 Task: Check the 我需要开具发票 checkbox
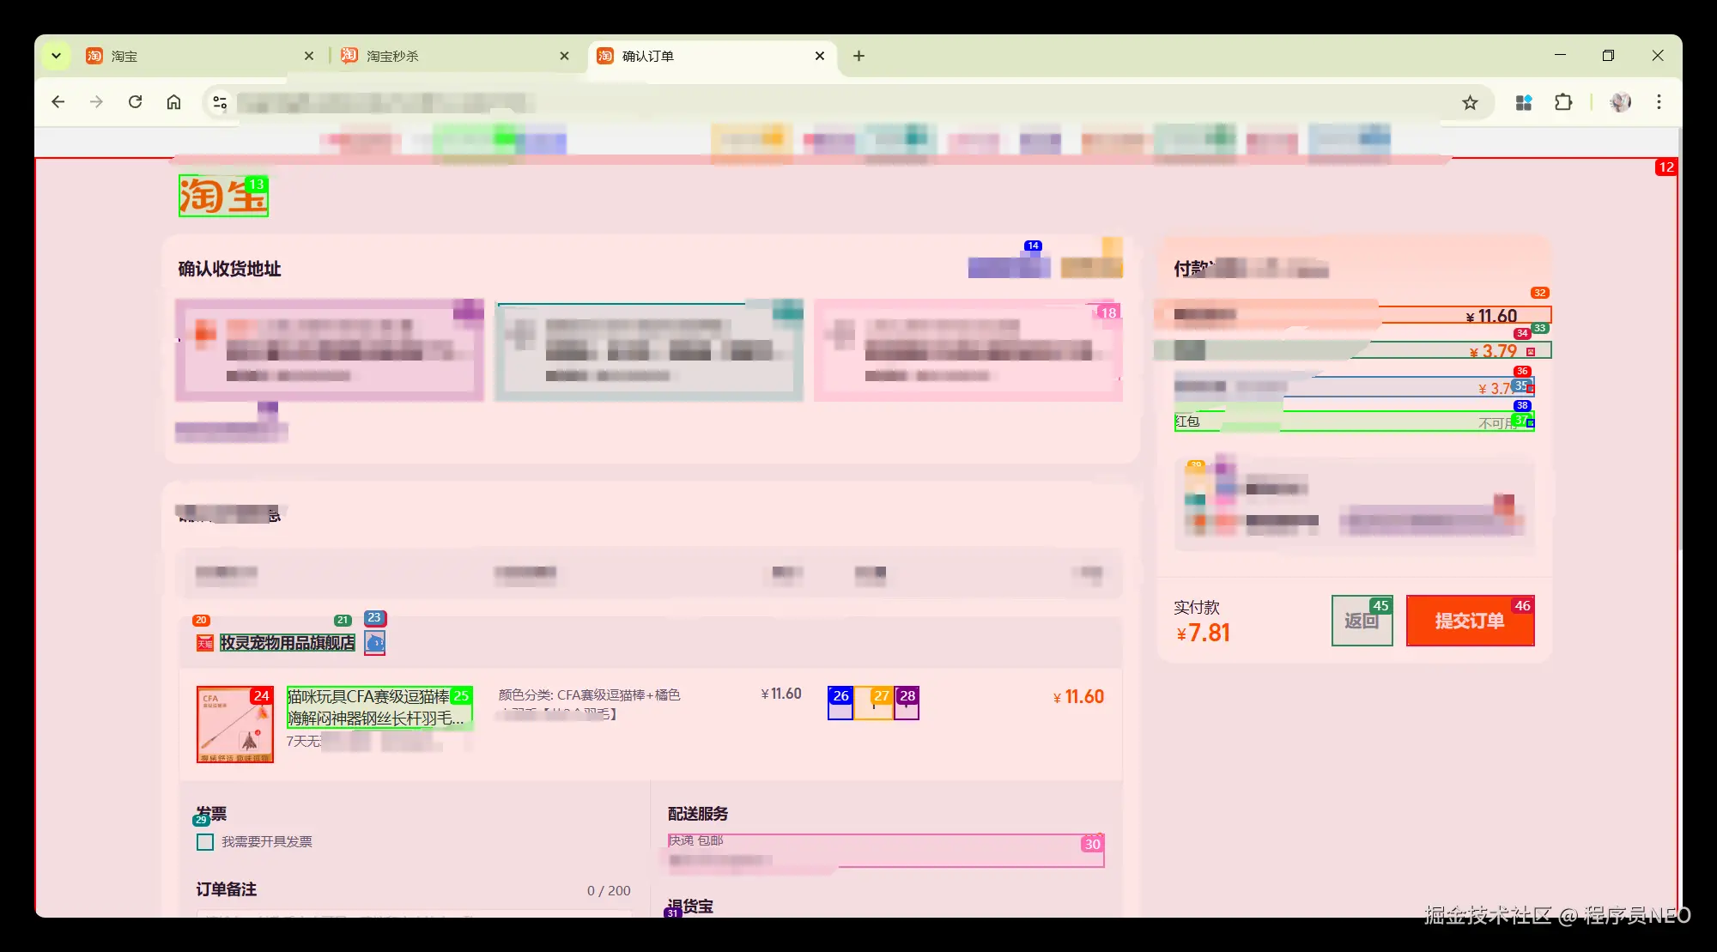tap(205, 842)
